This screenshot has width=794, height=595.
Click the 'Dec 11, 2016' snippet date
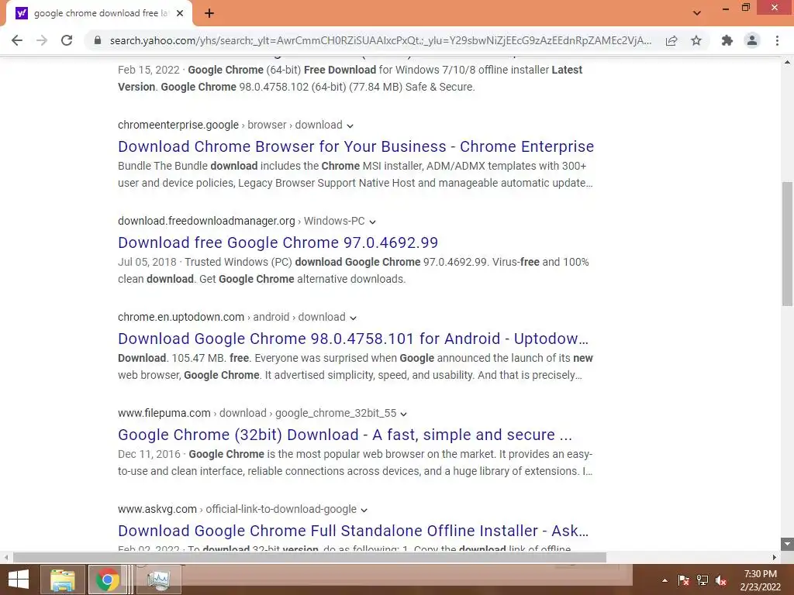[x=149, y=454]
